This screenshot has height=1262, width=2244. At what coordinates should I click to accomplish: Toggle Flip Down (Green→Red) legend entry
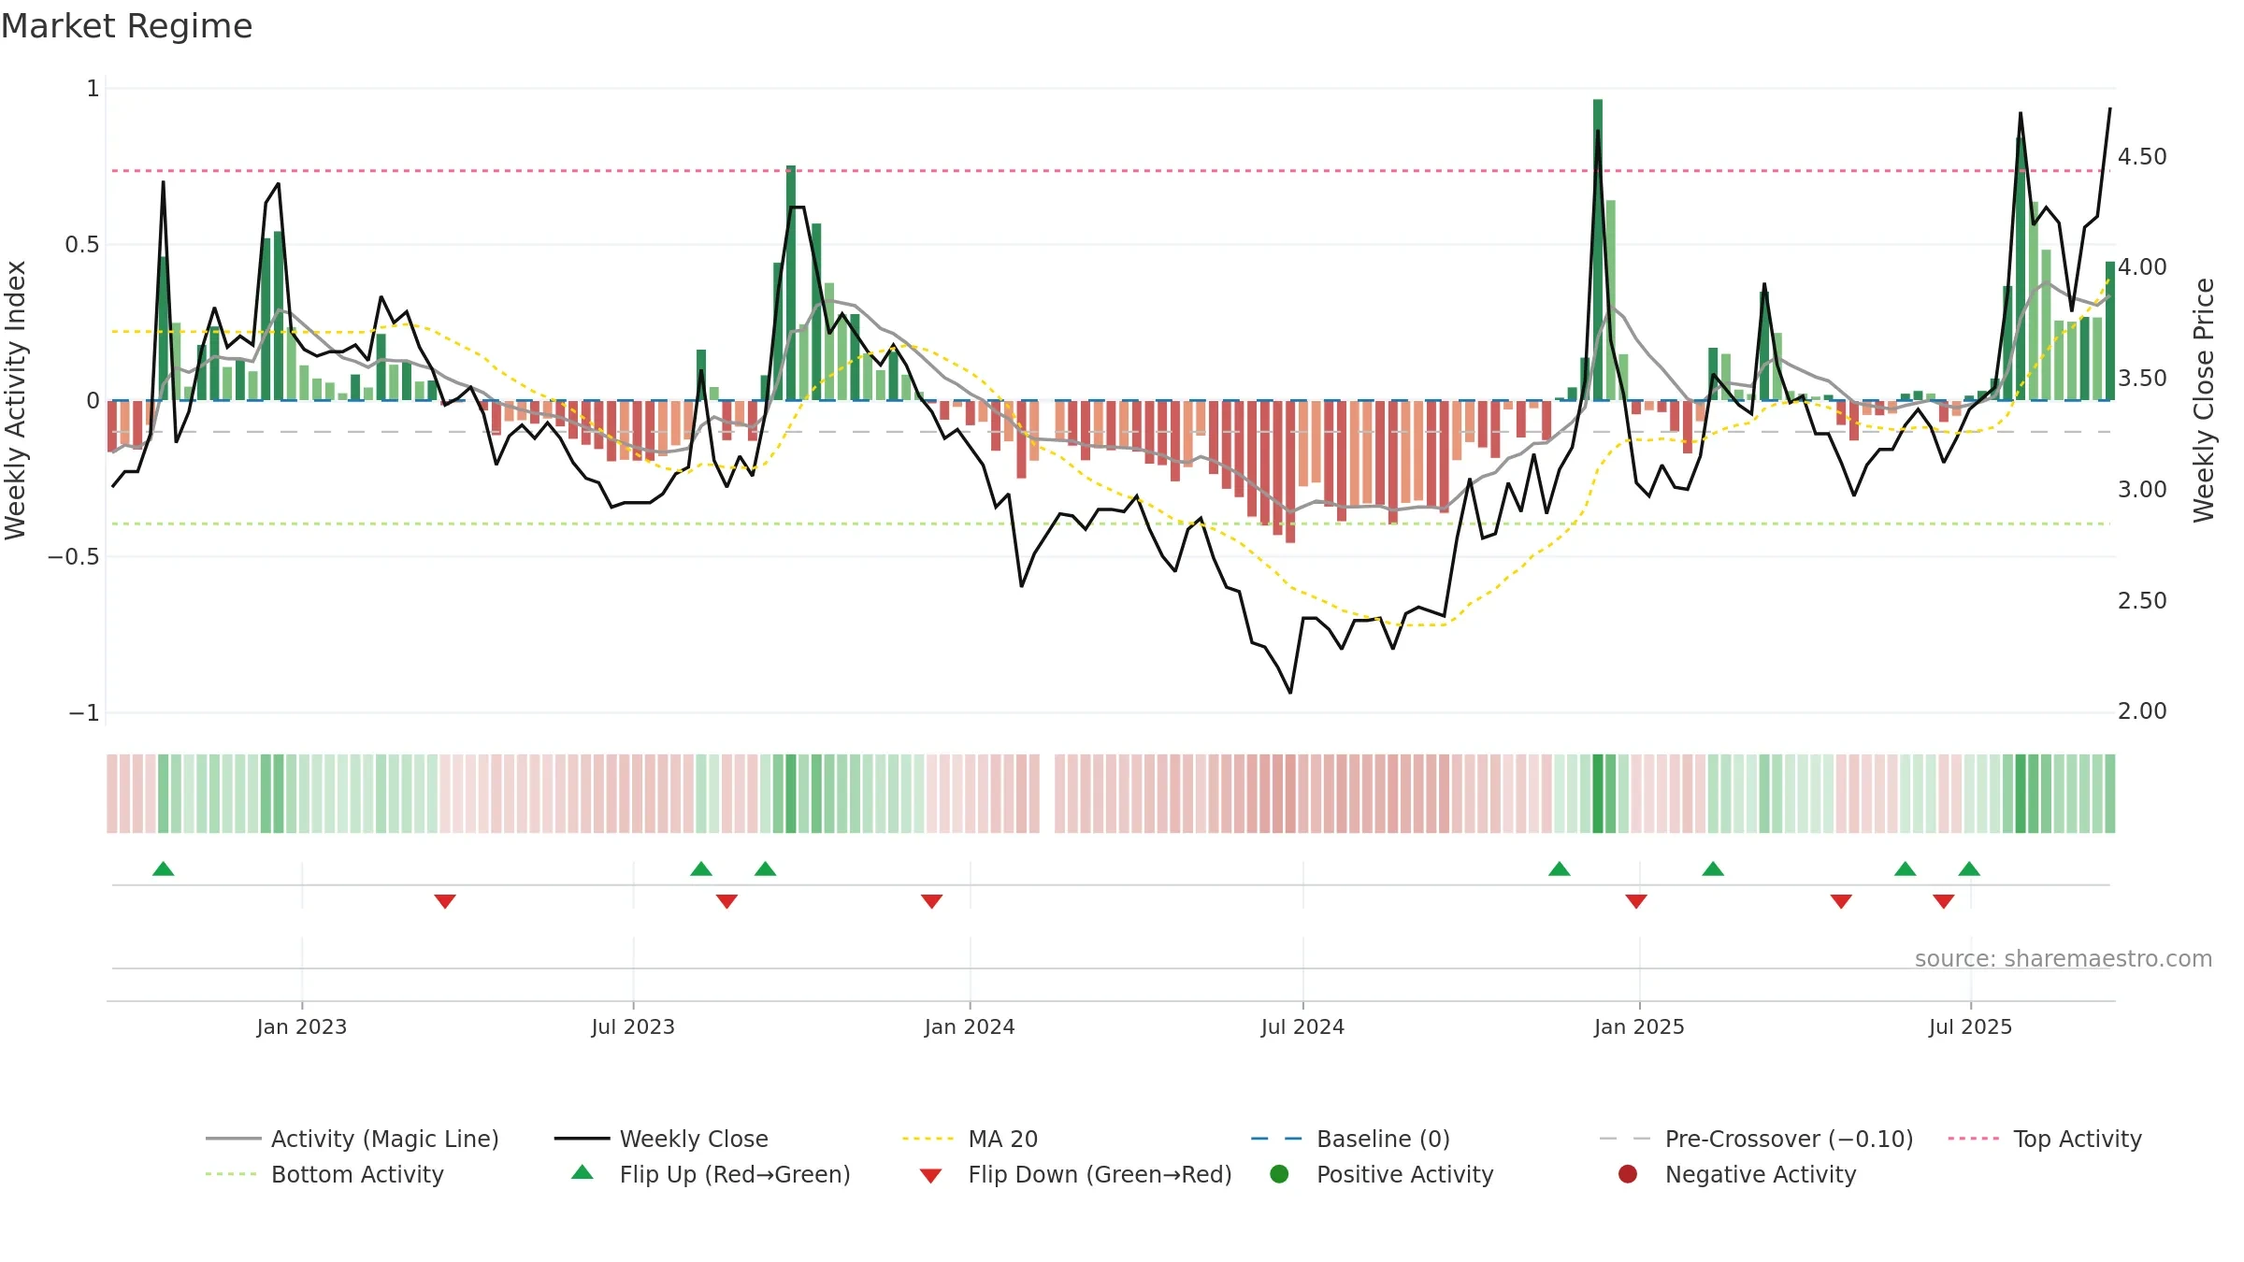click(1075, 1174)
